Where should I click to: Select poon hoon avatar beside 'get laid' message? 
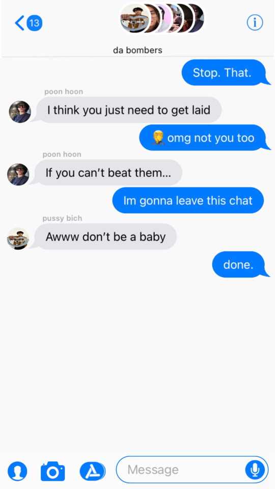coord(20,112)
